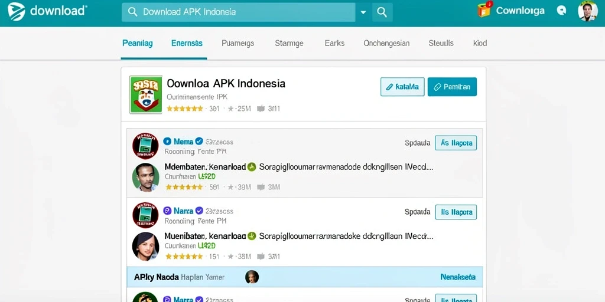Open the user profile avatar
The width and height of the screenshot is (605, 302).
point(588,11)
